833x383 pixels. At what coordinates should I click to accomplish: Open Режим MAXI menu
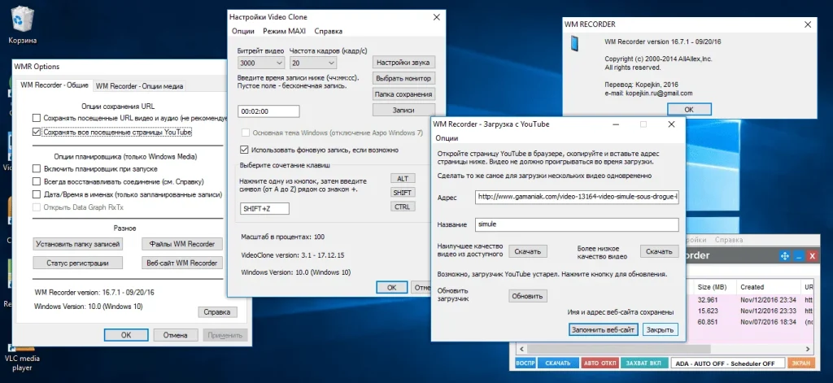coord(284,31)
